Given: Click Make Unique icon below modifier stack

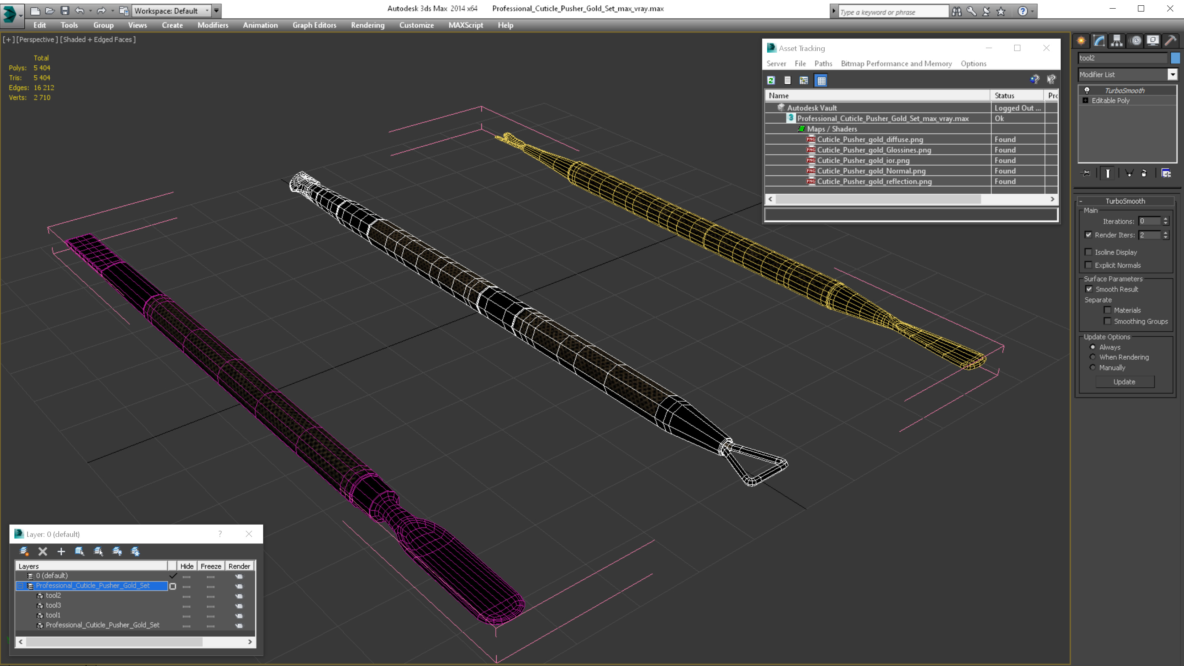Looking at the screenshot, I should coord(1129,173).
